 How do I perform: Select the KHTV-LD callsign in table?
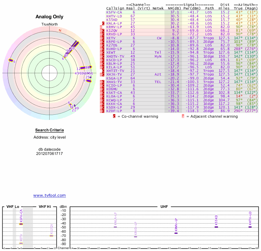coord(114,16)
